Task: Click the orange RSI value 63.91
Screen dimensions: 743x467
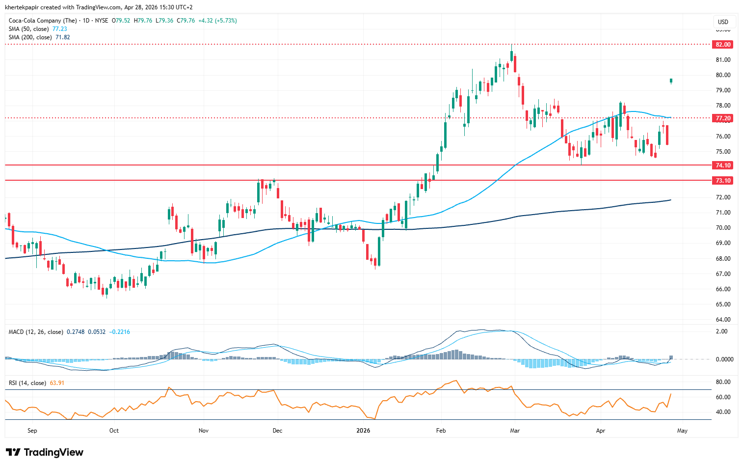Action: coord(57,383)
